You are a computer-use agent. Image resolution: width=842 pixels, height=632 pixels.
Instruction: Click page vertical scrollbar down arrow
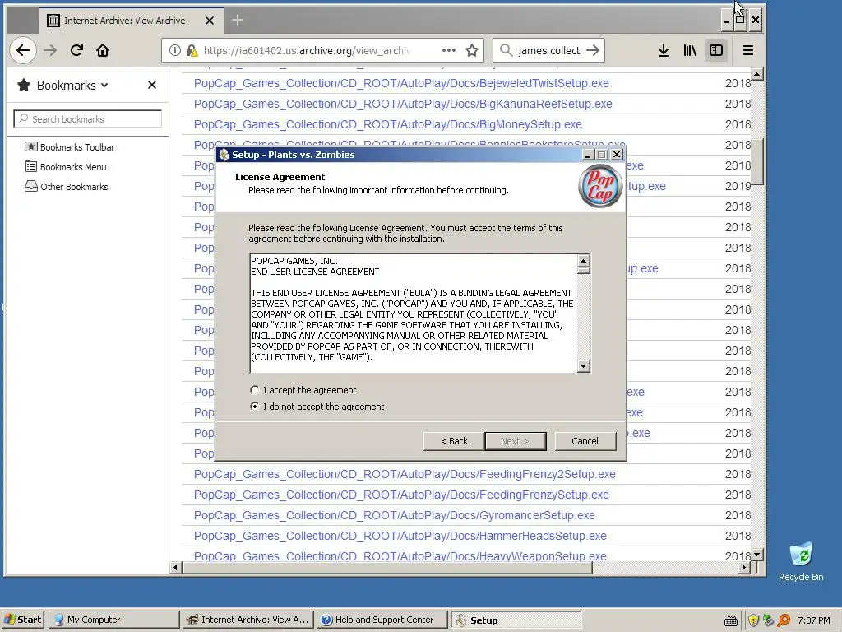pos(757,554)
